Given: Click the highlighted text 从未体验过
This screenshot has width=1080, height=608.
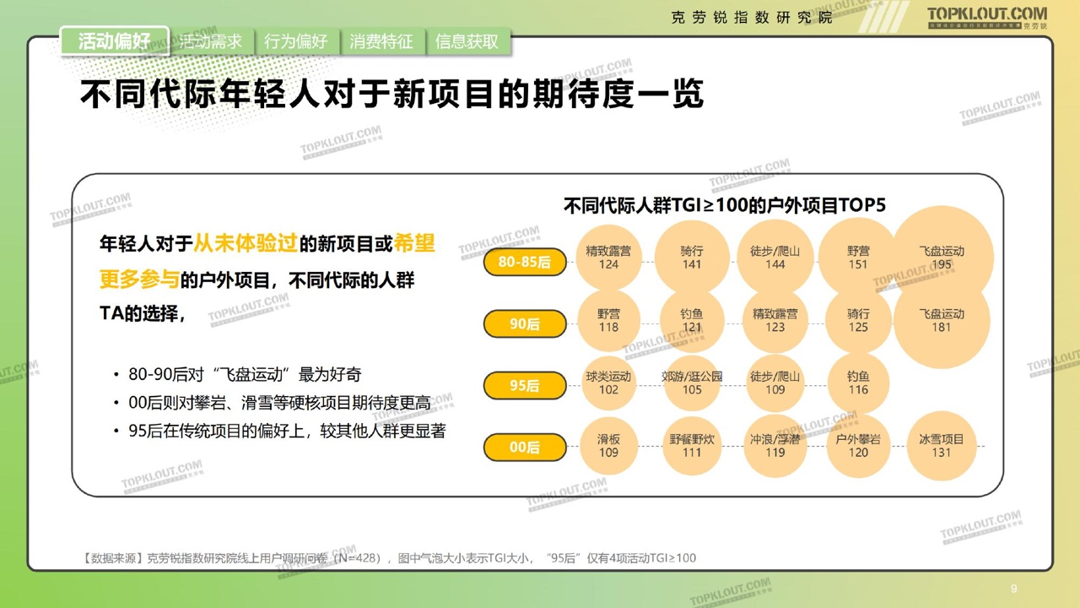Looking at the screenshot, I should tap(246, 244).
